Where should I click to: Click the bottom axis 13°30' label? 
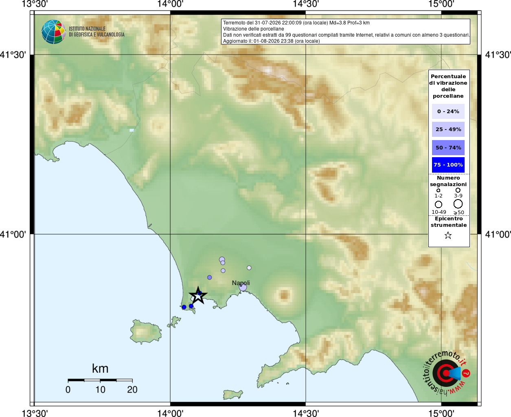tap(35, 413)
